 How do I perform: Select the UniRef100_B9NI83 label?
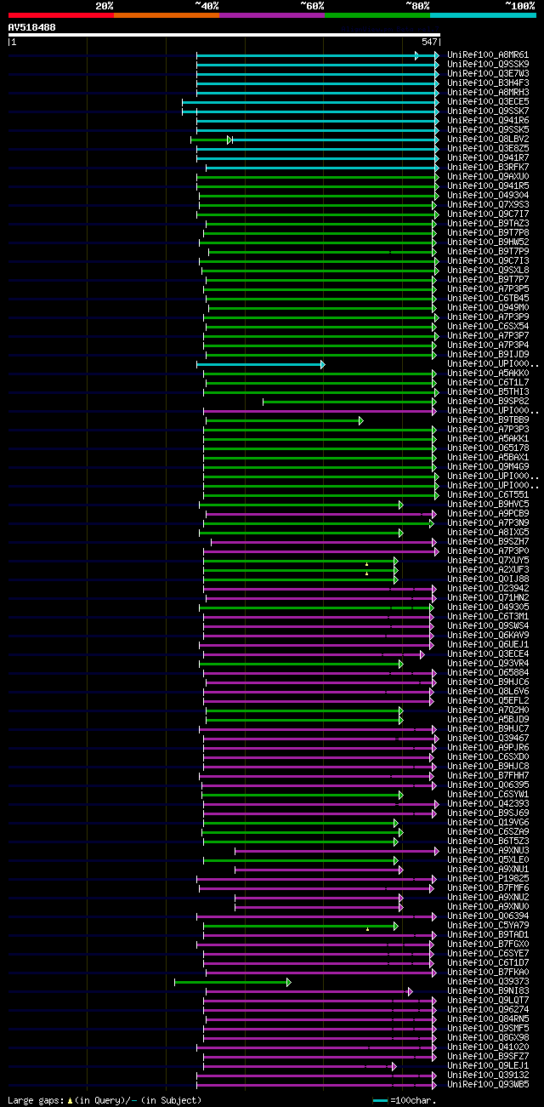(489, 991)
